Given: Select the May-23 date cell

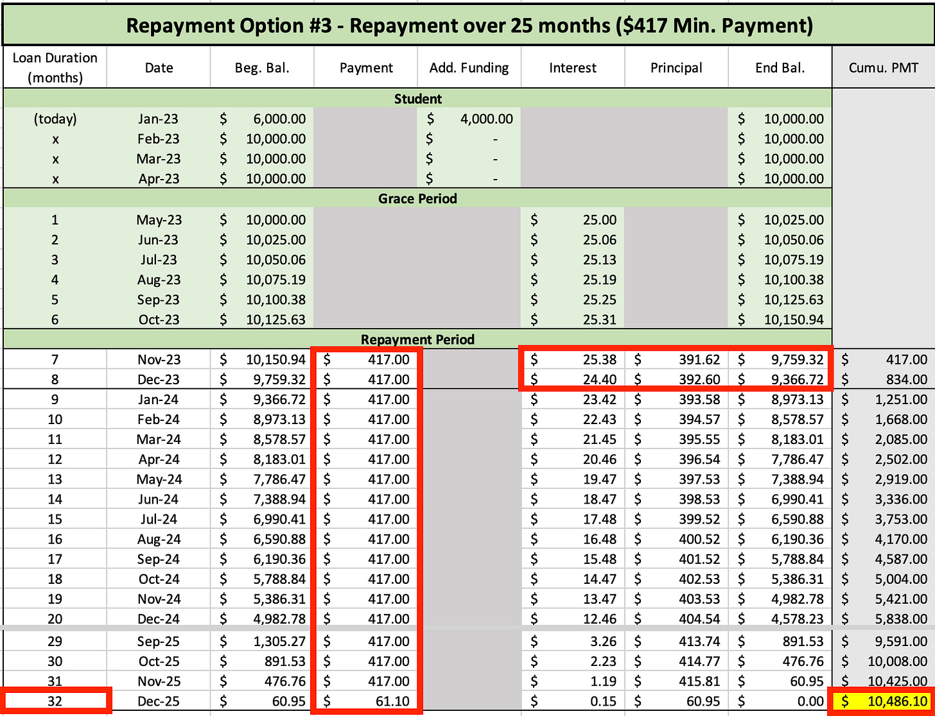Looking at the screenshot, I should tap(159, 219).
